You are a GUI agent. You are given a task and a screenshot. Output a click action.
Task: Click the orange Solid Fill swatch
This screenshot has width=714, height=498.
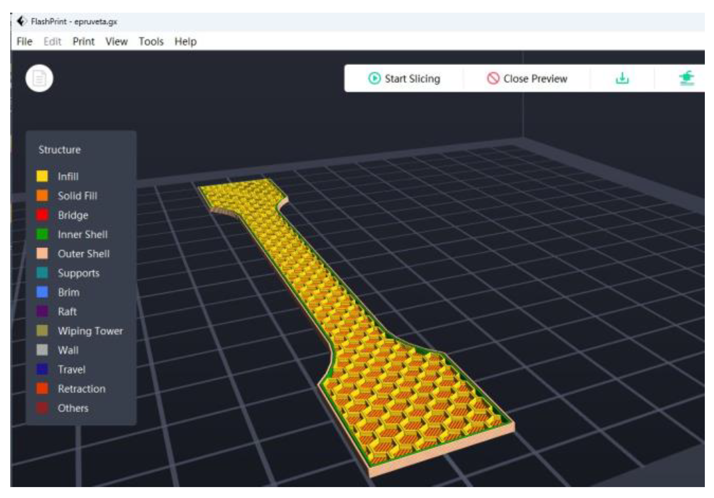click(42, 195)
